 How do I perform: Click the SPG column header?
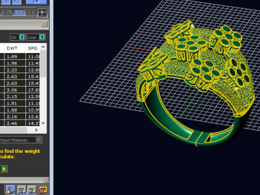pos(32,48)
